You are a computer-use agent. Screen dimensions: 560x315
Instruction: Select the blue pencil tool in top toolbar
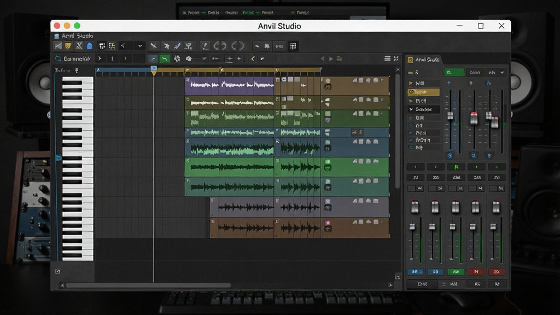[x=177, y=46]
